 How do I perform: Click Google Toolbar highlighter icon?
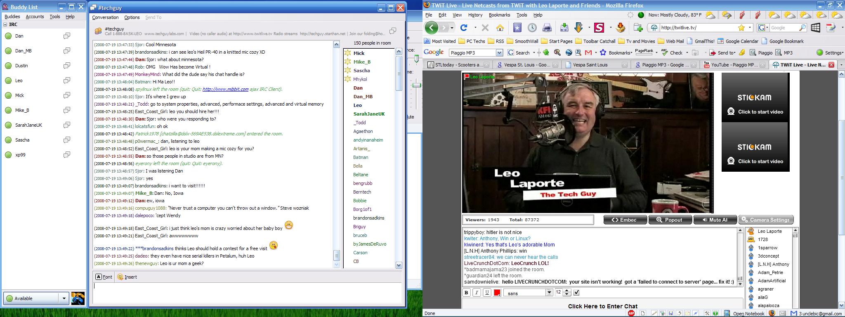click(x=742, y=52)
